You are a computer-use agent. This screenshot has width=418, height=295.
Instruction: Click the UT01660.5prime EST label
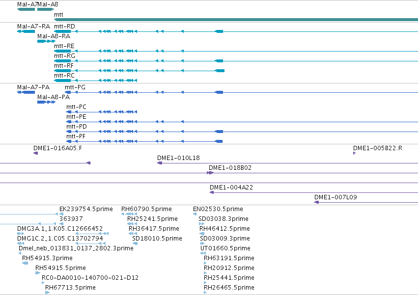225,249
